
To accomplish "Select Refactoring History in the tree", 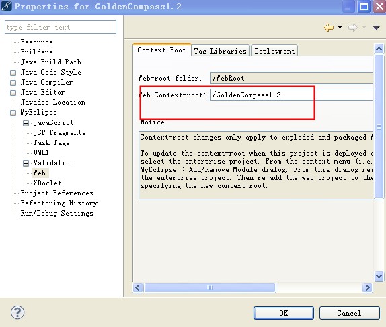I will pos(59,203).
